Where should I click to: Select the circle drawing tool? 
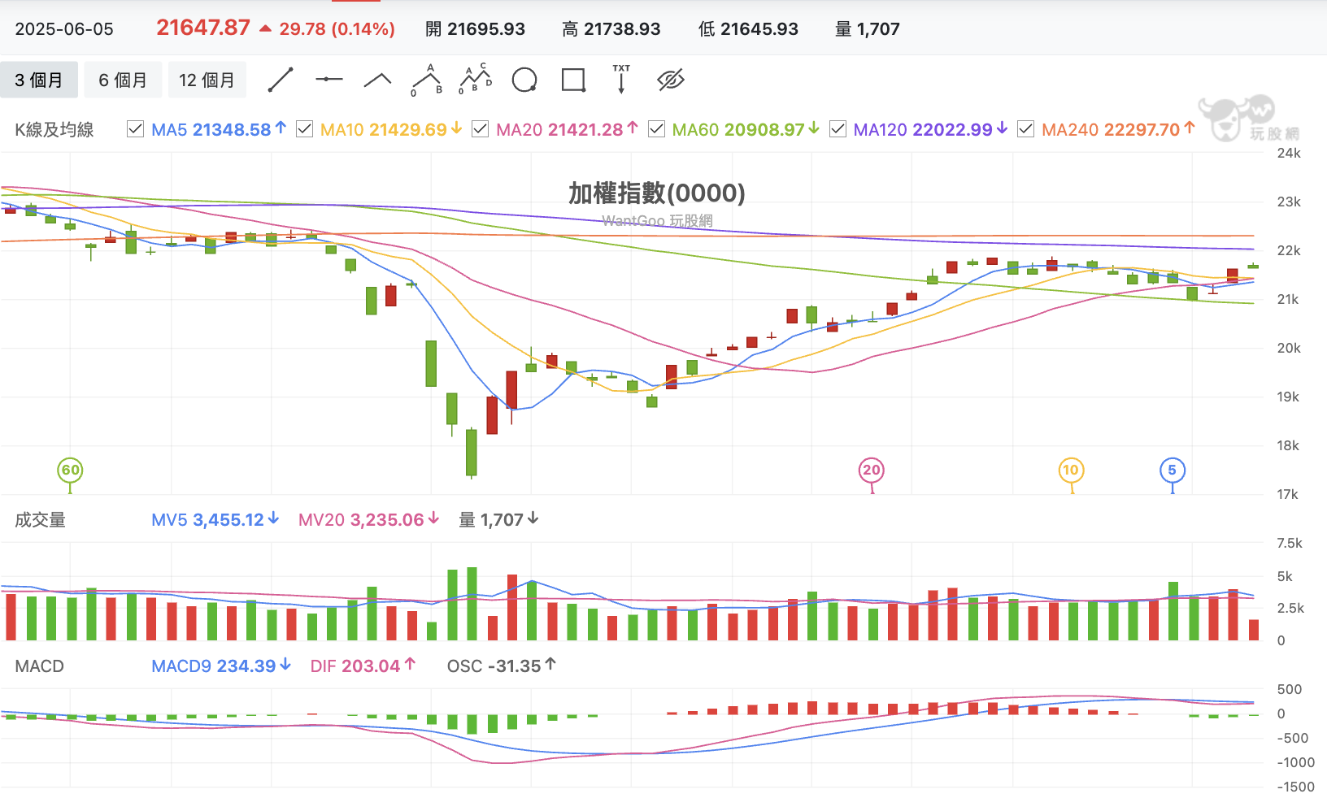524,80
